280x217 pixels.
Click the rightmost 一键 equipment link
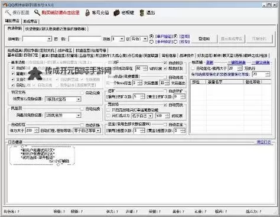click(x=261, y=63)
